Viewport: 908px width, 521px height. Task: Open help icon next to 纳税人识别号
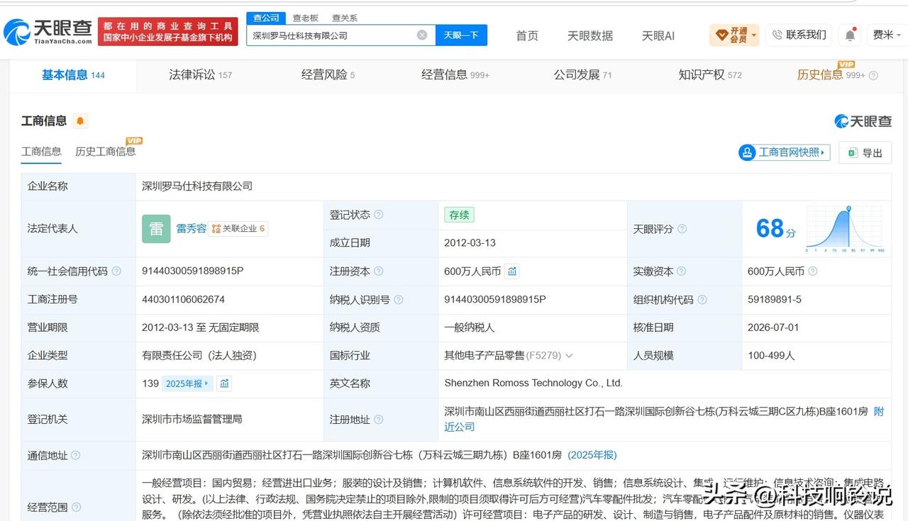(x=399, y=300)
